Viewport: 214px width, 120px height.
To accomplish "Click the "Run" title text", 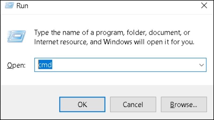I will pyautogui.click(x=23, y=6).
